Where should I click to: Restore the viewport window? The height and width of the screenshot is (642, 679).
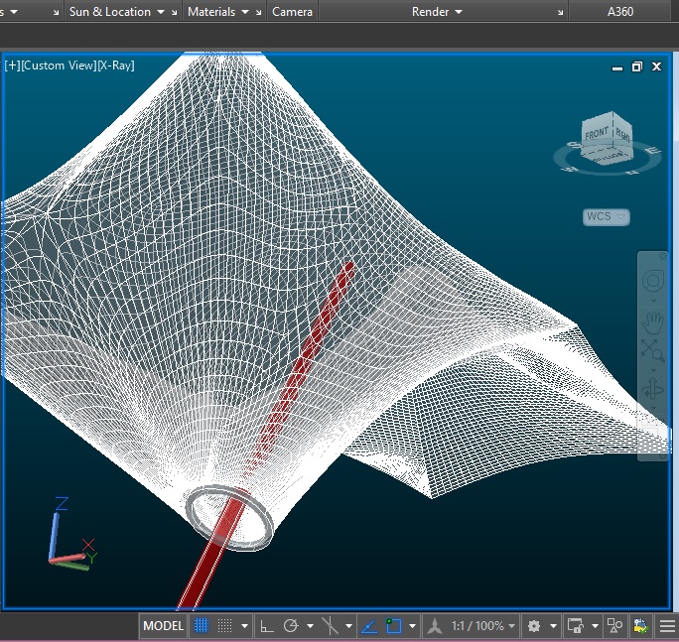(x=637, y=66)
